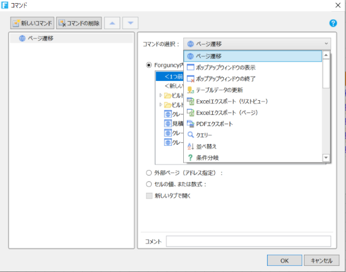This screenshot has width=346, height=272.
Task: Enable the 新しいタブで開く checkbox
Action: pyautogui.click(x=149, y=196)
